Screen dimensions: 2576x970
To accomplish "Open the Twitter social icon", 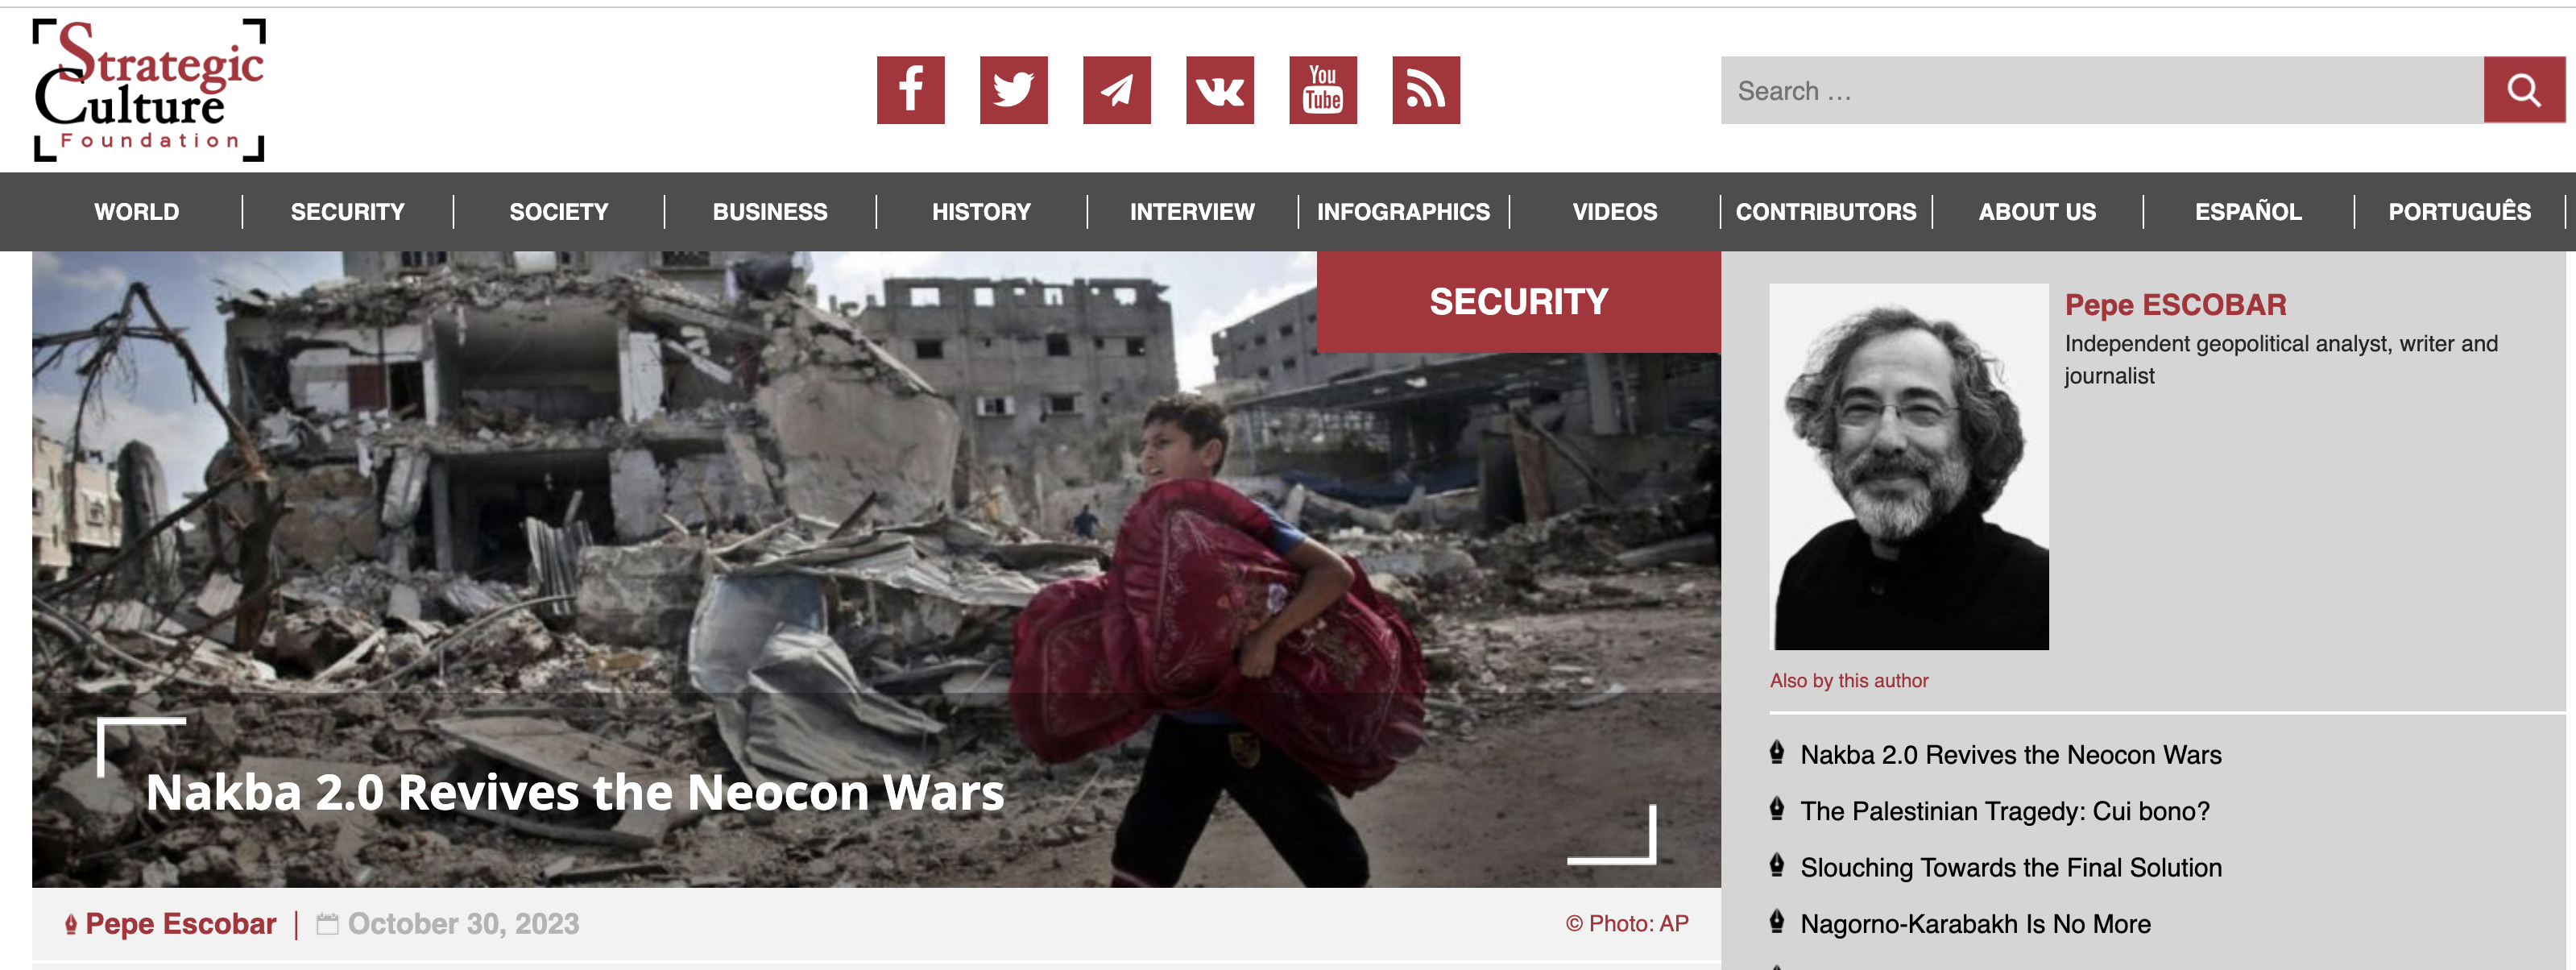I will [1013, 90].
